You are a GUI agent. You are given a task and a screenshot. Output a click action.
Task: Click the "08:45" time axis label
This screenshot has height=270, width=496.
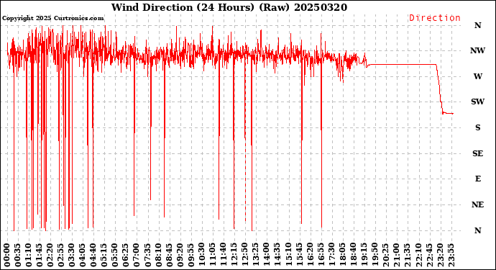tap(169, 256)
